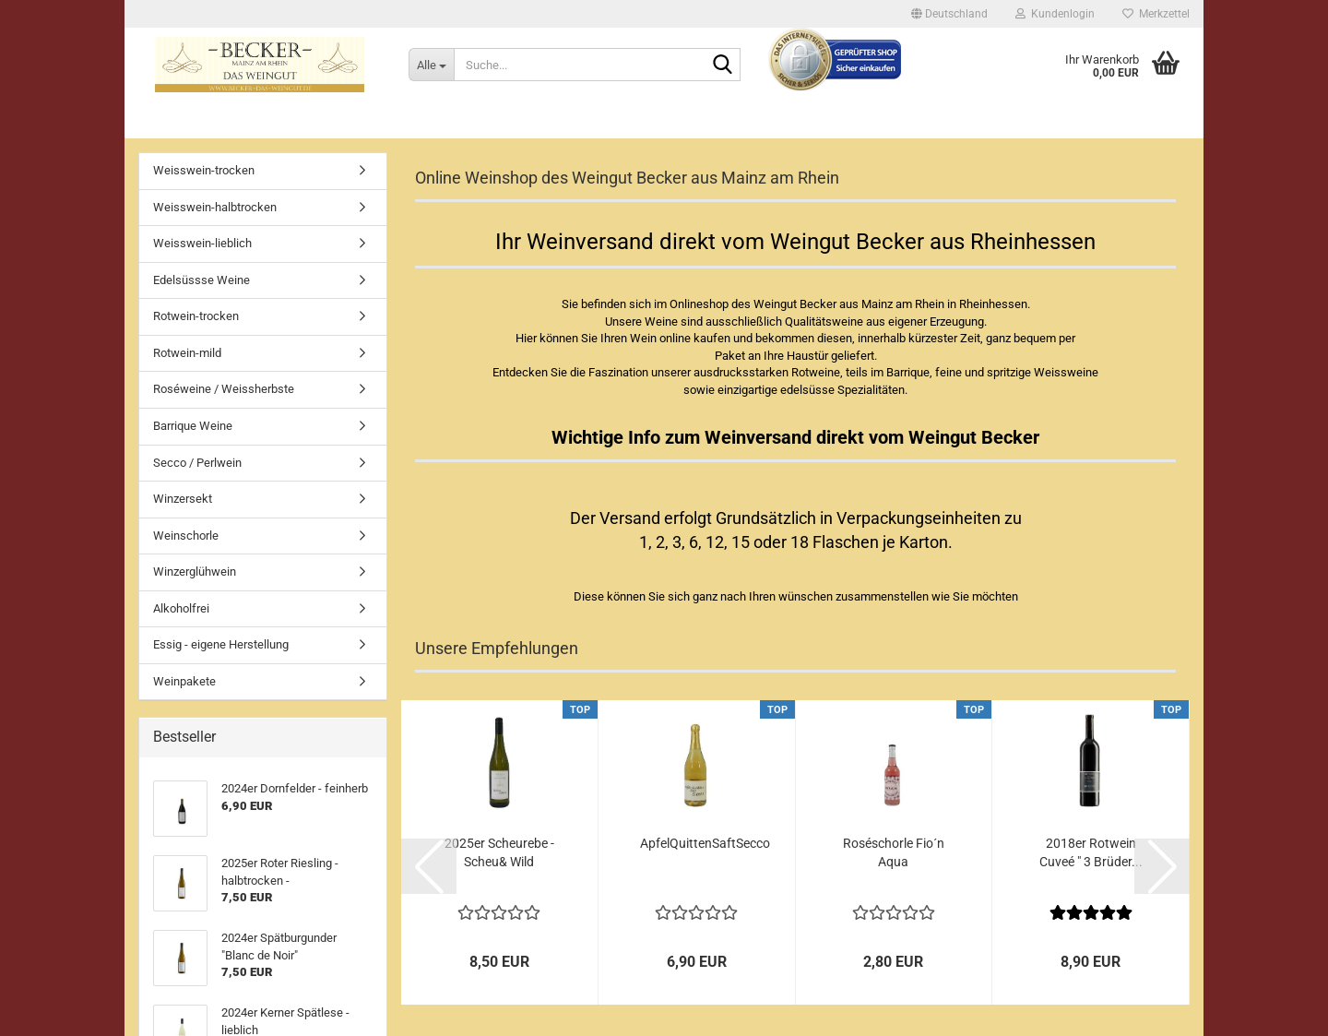The height and width of the screenshot is (1036, 1328).
Task: Click star rating of 2025er Scheurebe
Action: 499,912
